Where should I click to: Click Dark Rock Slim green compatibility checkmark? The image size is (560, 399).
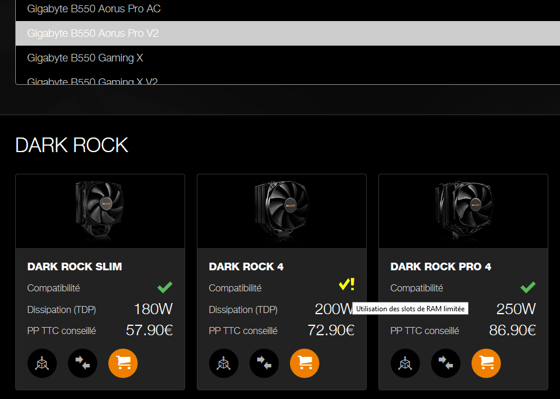click(165, 287)
